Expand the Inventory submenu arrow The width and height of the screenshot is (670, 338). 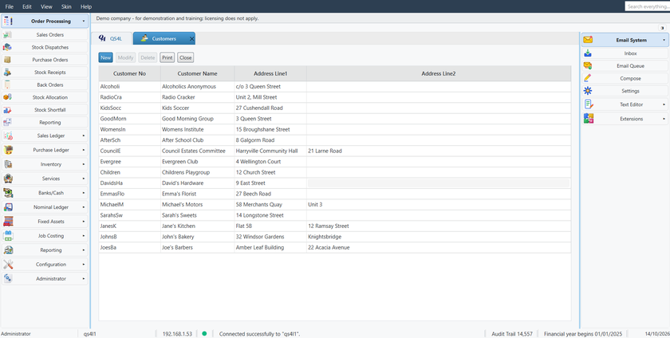[x=83, y=164]
